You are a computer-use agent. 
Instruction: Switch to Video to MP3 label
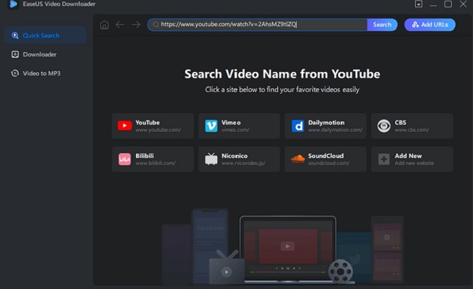coord(41,73)
